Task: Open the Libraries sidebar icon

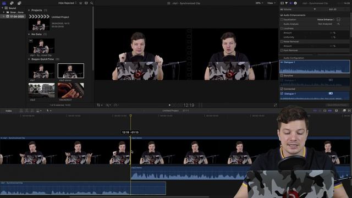Action: point(4,3)
